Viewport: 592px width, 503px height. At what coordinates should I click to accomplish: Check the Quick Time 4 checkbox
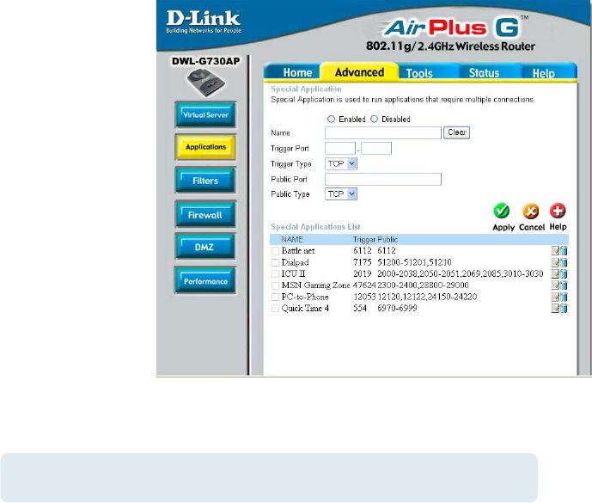(276, 309)
